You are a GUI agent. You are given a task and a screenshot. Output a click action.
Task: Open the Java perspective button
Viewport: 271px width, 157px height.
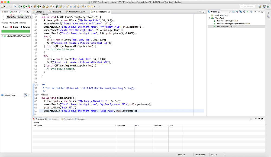coord(264,6)
